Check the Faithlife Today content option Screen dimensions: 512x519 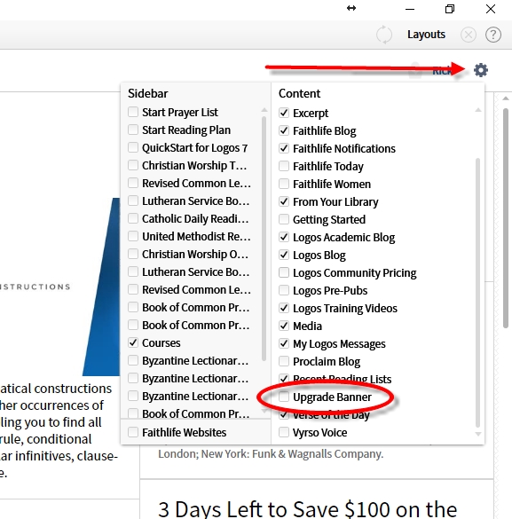click(x=284, y=166)
